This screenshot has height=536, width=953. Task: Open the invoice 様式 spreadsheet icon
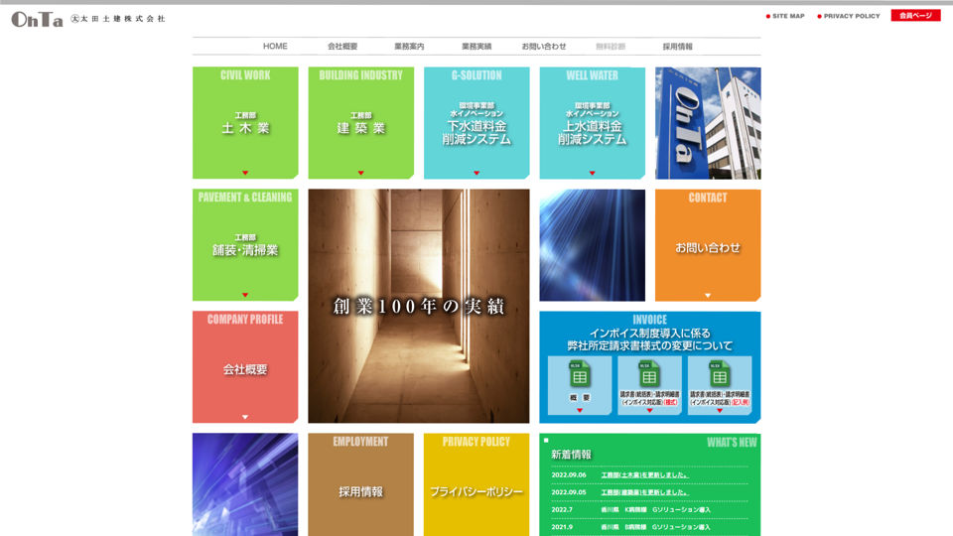pyautogui.click(x=649, y=378)
